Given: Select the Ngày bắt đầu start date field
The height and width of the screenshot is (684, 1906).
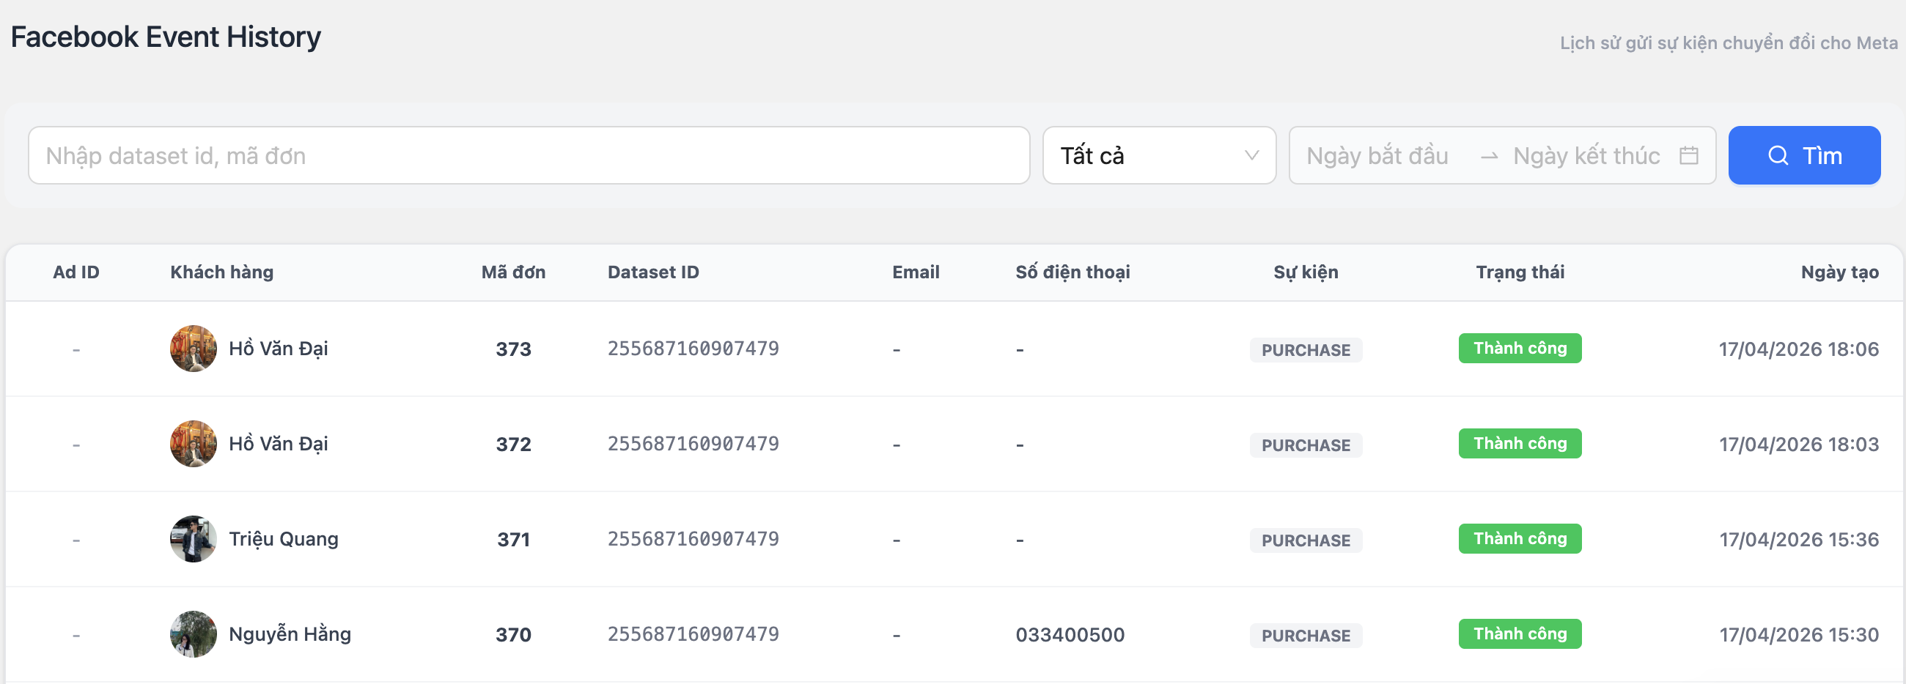Looking at the screenshot, I should (1377, 155).
